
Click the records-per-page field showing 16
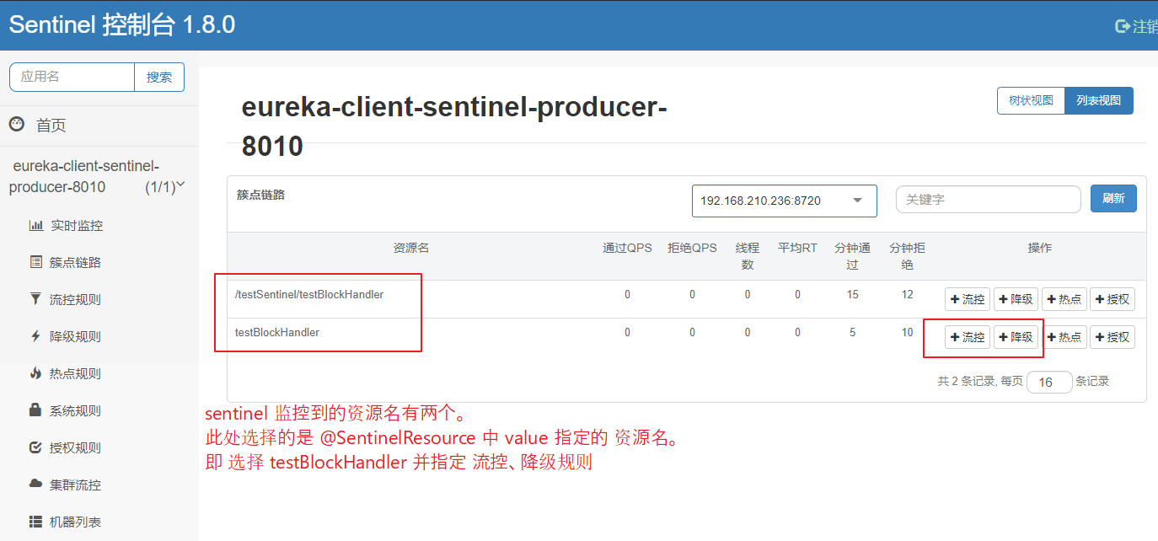(x=1049, y=382)
